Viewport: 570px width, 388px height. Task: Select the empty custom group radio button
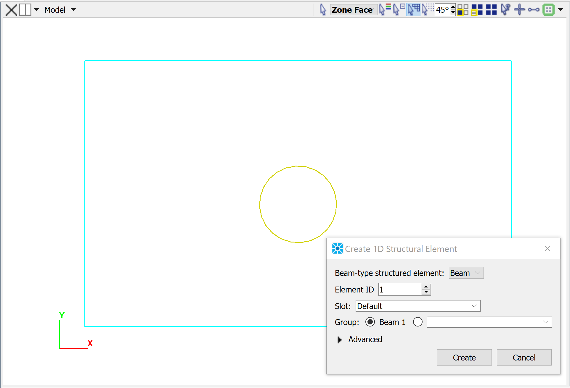coord(418,322)
